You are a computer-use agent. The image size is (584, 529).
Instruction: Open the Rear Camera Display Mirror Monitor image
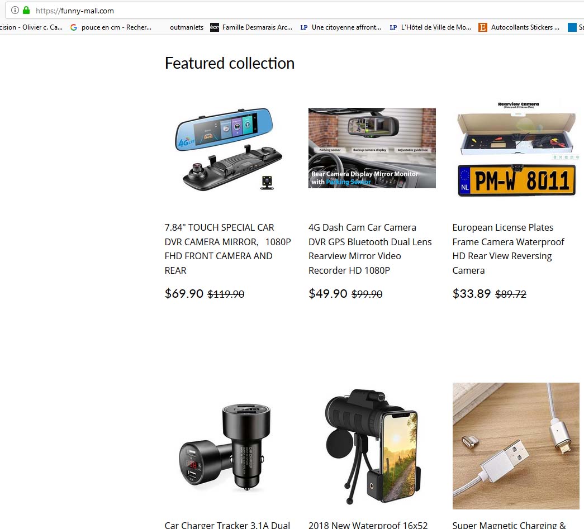coord(372,148)
